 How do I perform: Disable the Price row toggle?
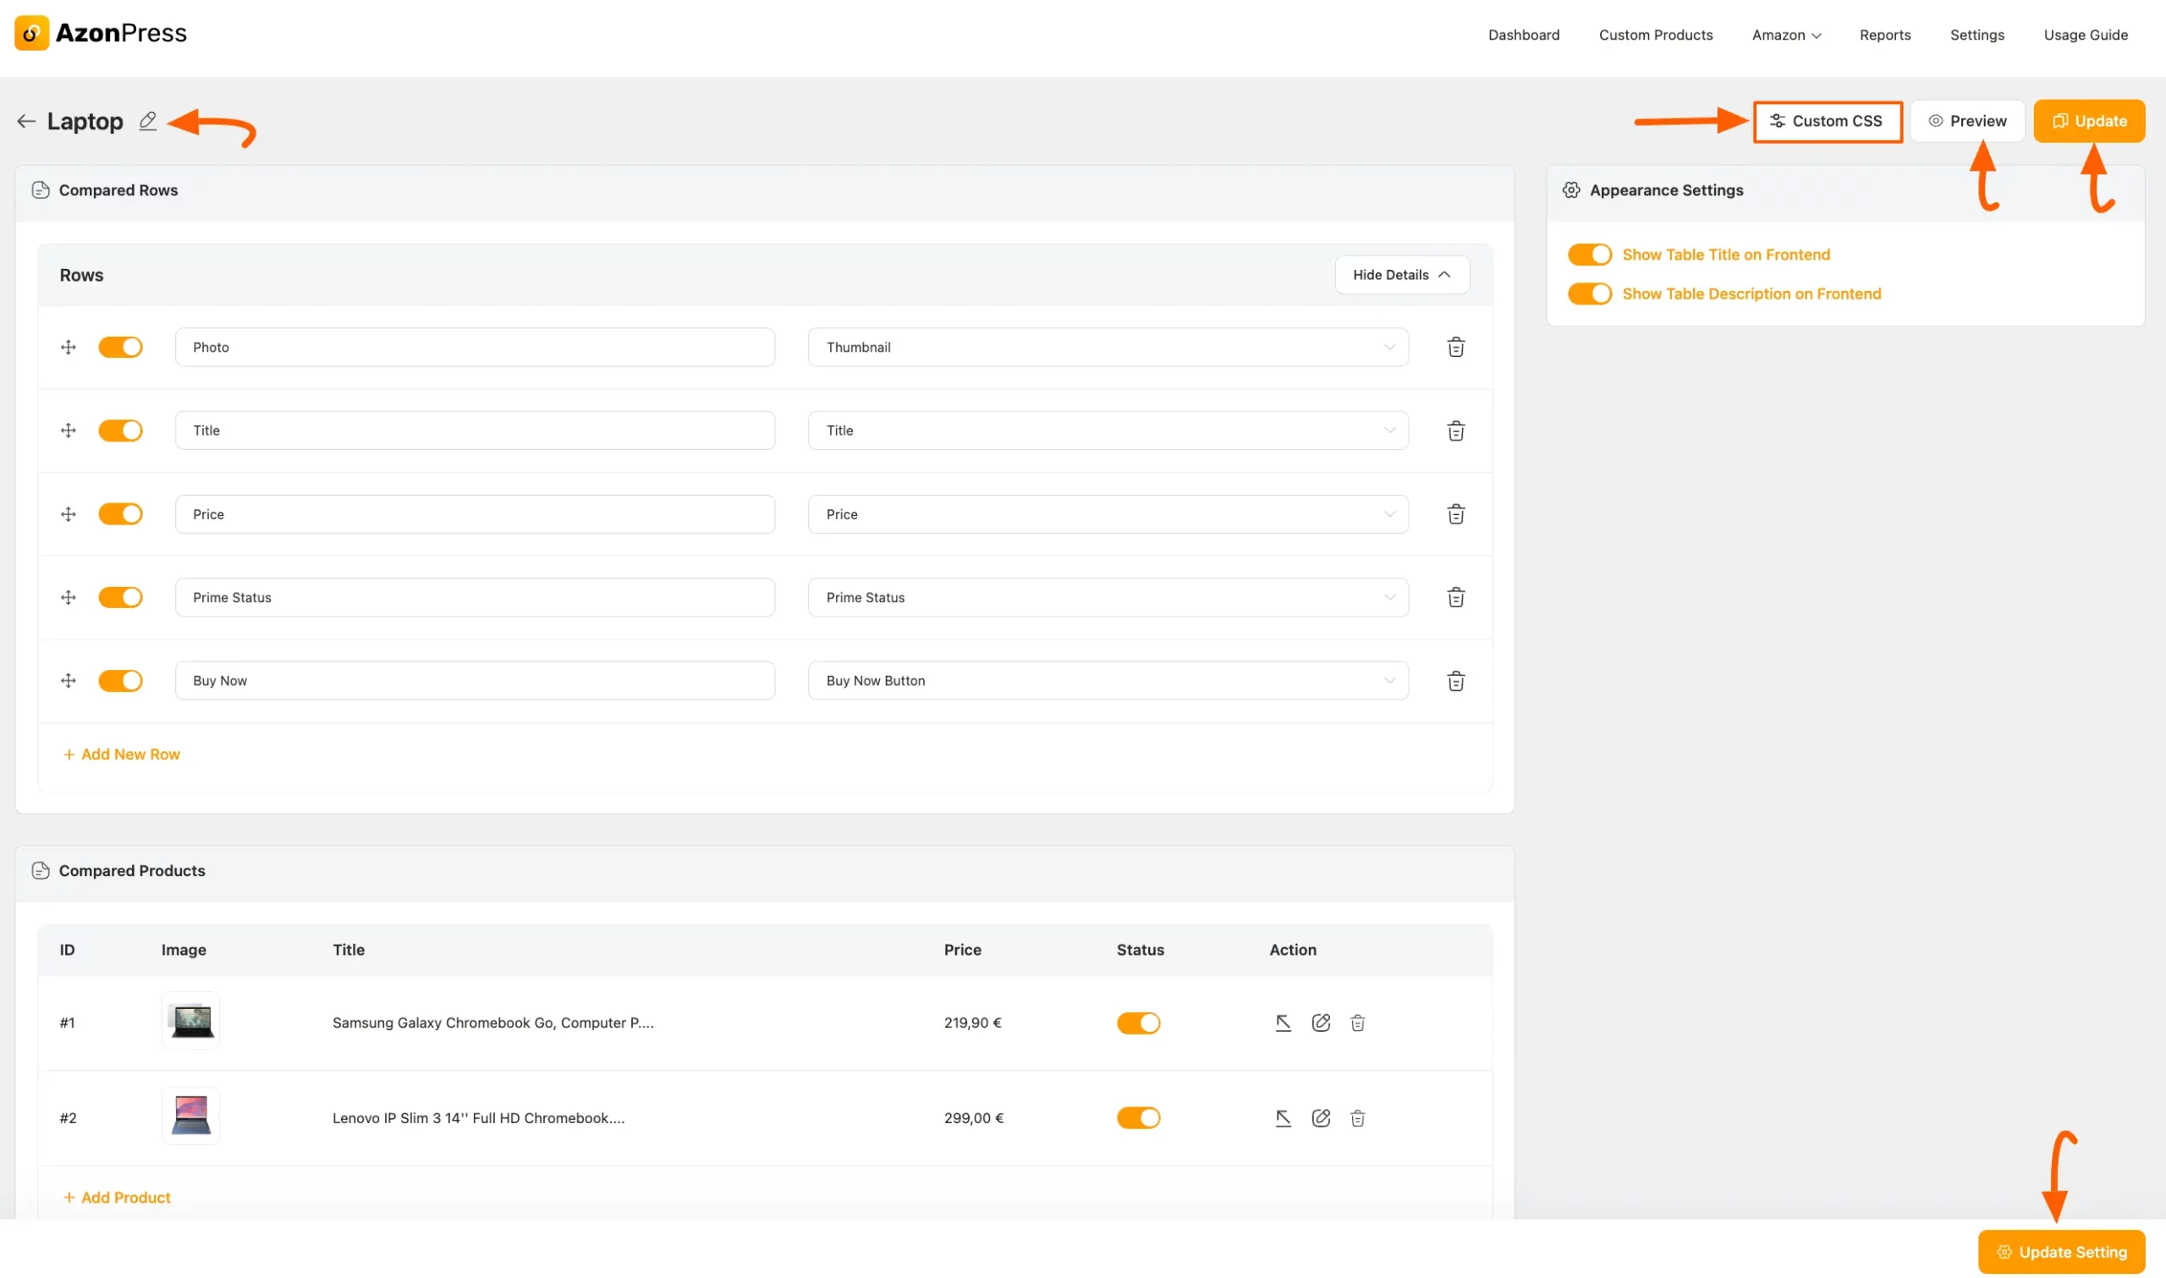tap(121, 514)
